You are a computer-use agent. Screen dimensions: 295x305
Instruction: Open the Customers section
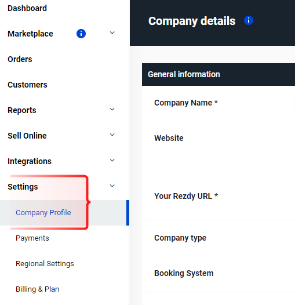click(27, 85)
